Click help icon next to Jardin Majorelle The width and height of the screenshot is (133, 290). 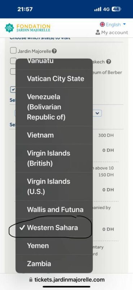pos(54,51)
